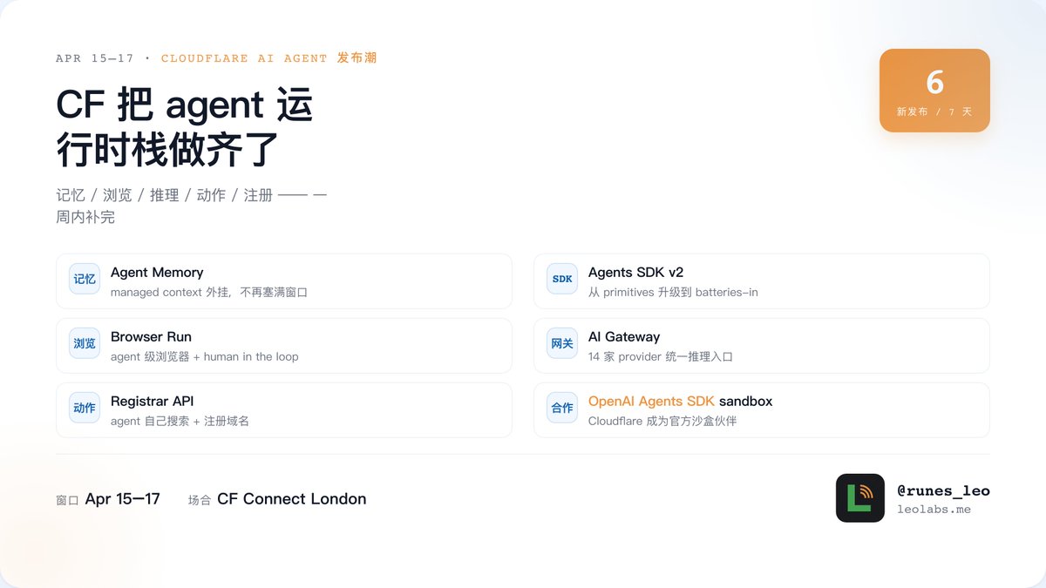Click the green L logo avatar
Screen dimensions: 1046x588
[x=860, y=498]
